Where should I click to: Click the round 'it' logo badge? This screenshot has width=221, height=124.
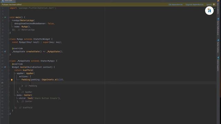(x=209, y=11)
